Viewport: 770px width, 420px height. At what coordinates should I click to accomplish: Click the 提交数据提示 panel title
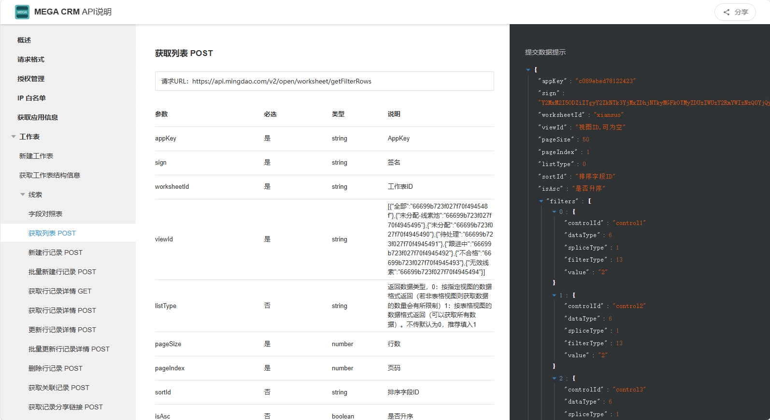(545, 52)
